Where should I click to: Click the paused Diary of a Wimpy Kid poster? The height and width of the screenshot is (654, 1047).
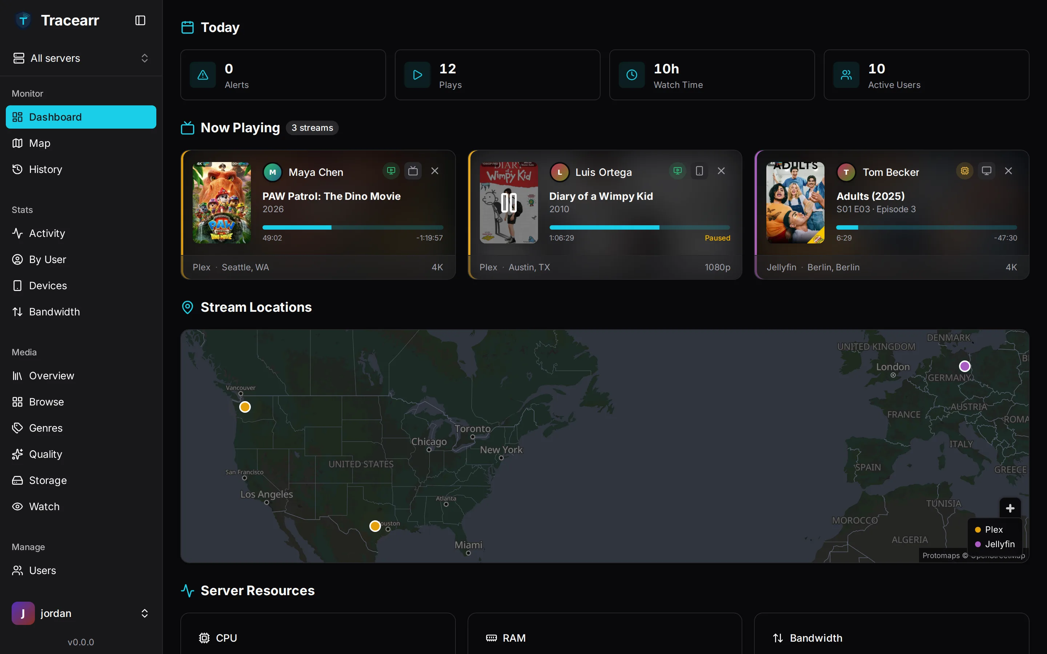coord(509,202)
